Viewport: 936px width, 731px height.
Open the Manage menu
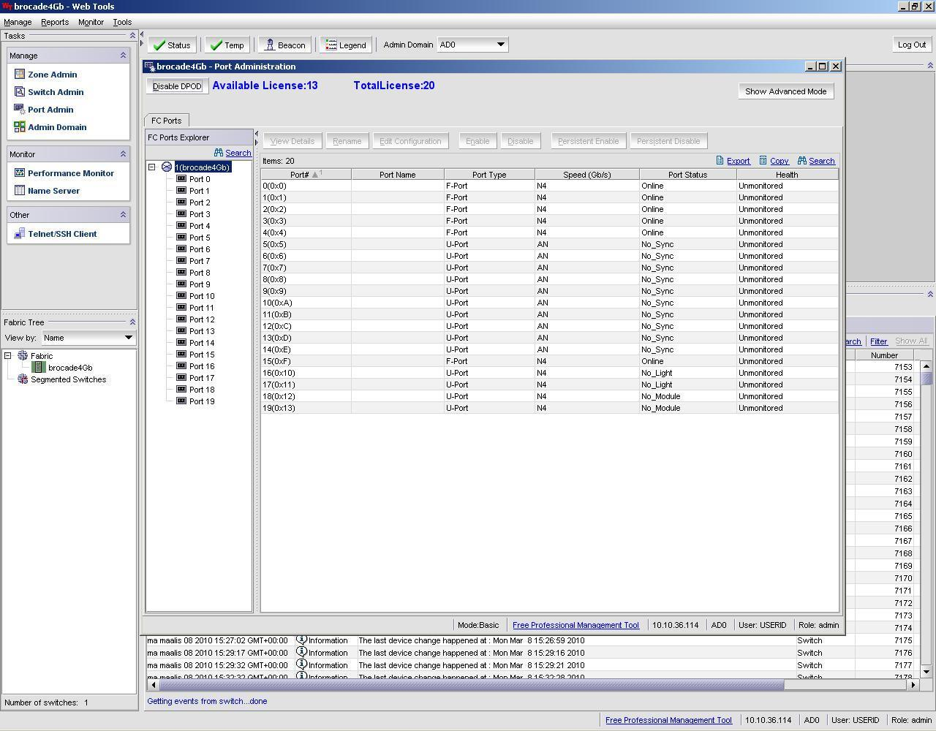18,22
